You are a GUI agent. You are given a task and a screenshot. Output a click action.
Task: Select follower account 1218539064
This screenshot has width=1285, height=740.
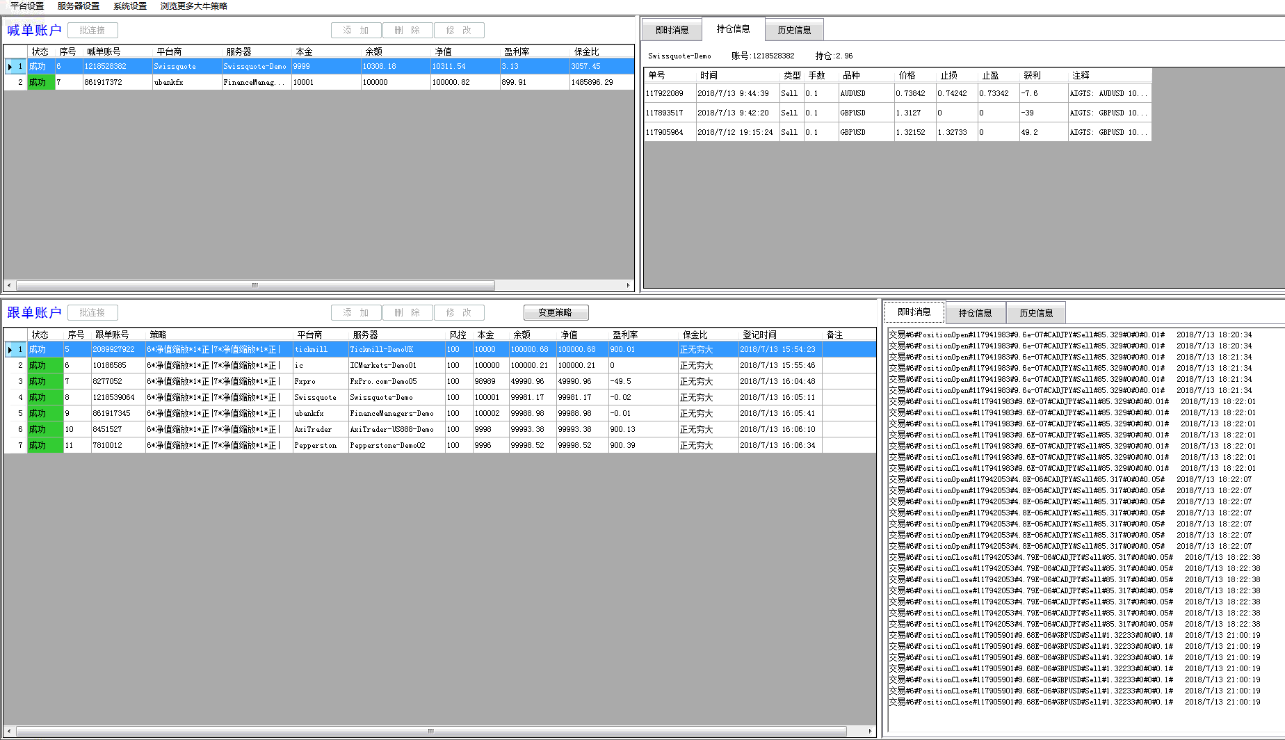click(x=118, y=398)
